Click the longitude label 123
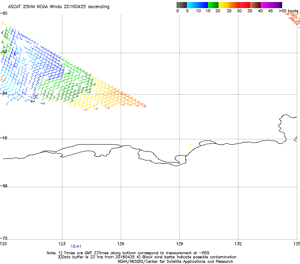300x264 pixels. (62, 244)
